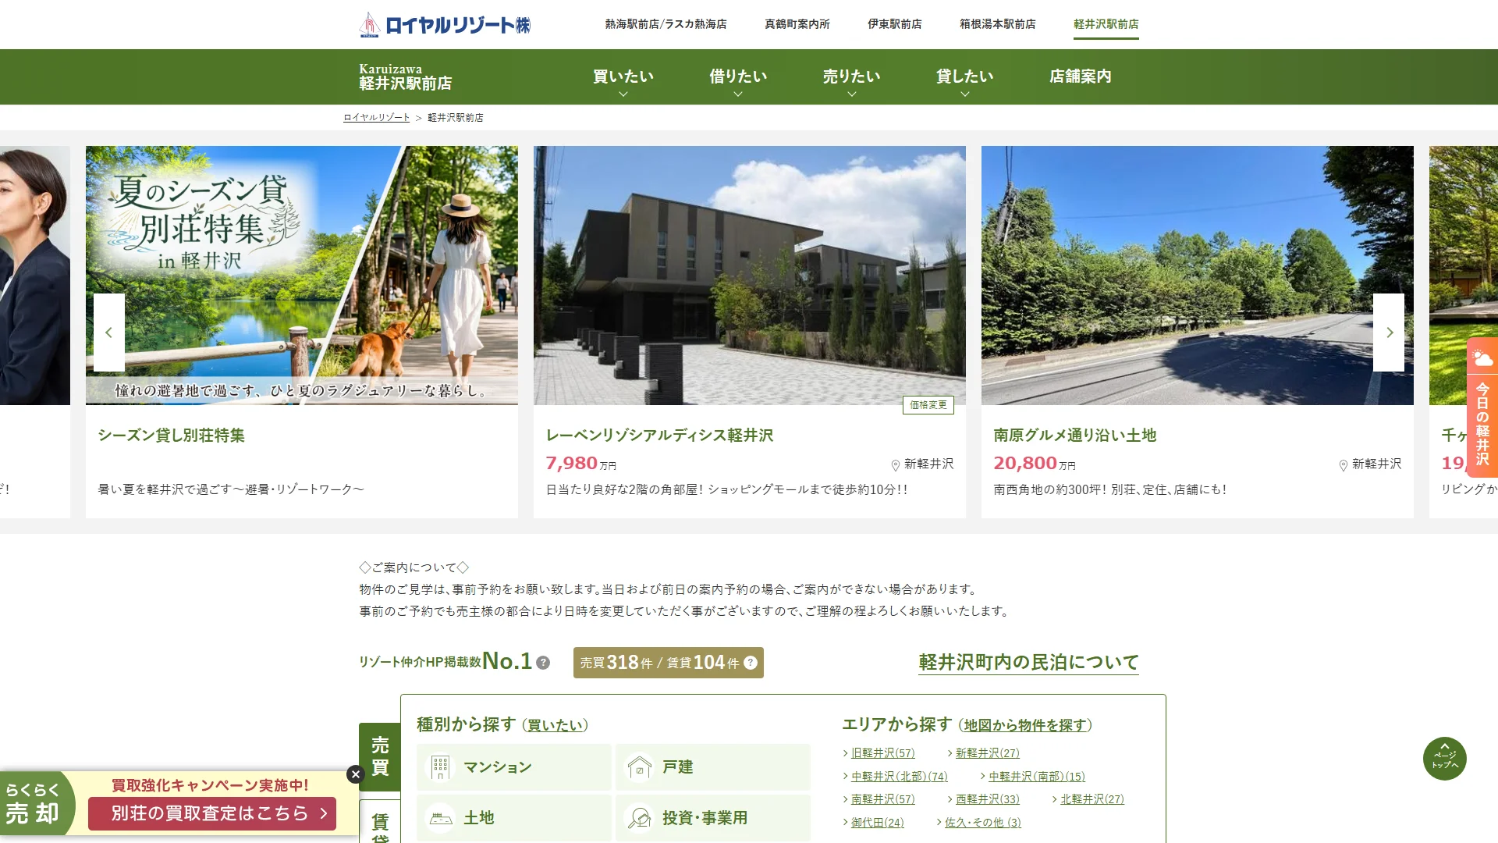Select 売買 side tab

click(x=380, y=756)
